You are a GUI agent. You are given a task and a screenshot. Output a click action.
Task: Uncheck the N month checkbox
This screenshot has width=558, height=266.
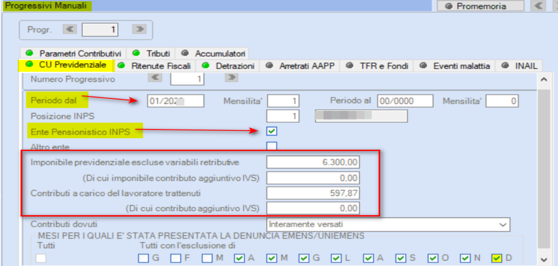(x=465, y=258)
